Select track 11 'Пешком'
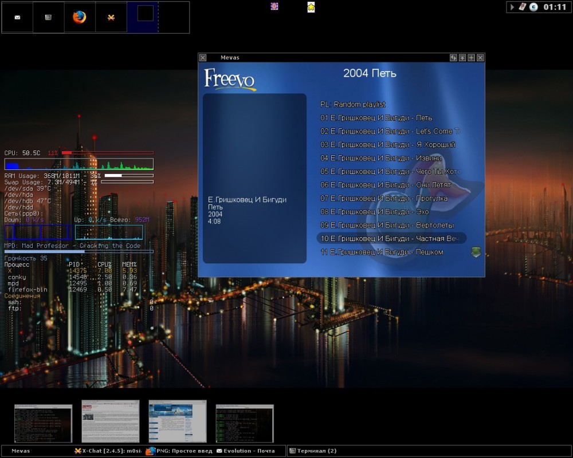Screen dimensions: 573x458 [x=382, y=252]
